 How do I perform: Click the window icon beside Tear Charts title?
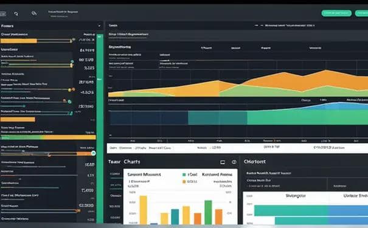tap(223, 162)
